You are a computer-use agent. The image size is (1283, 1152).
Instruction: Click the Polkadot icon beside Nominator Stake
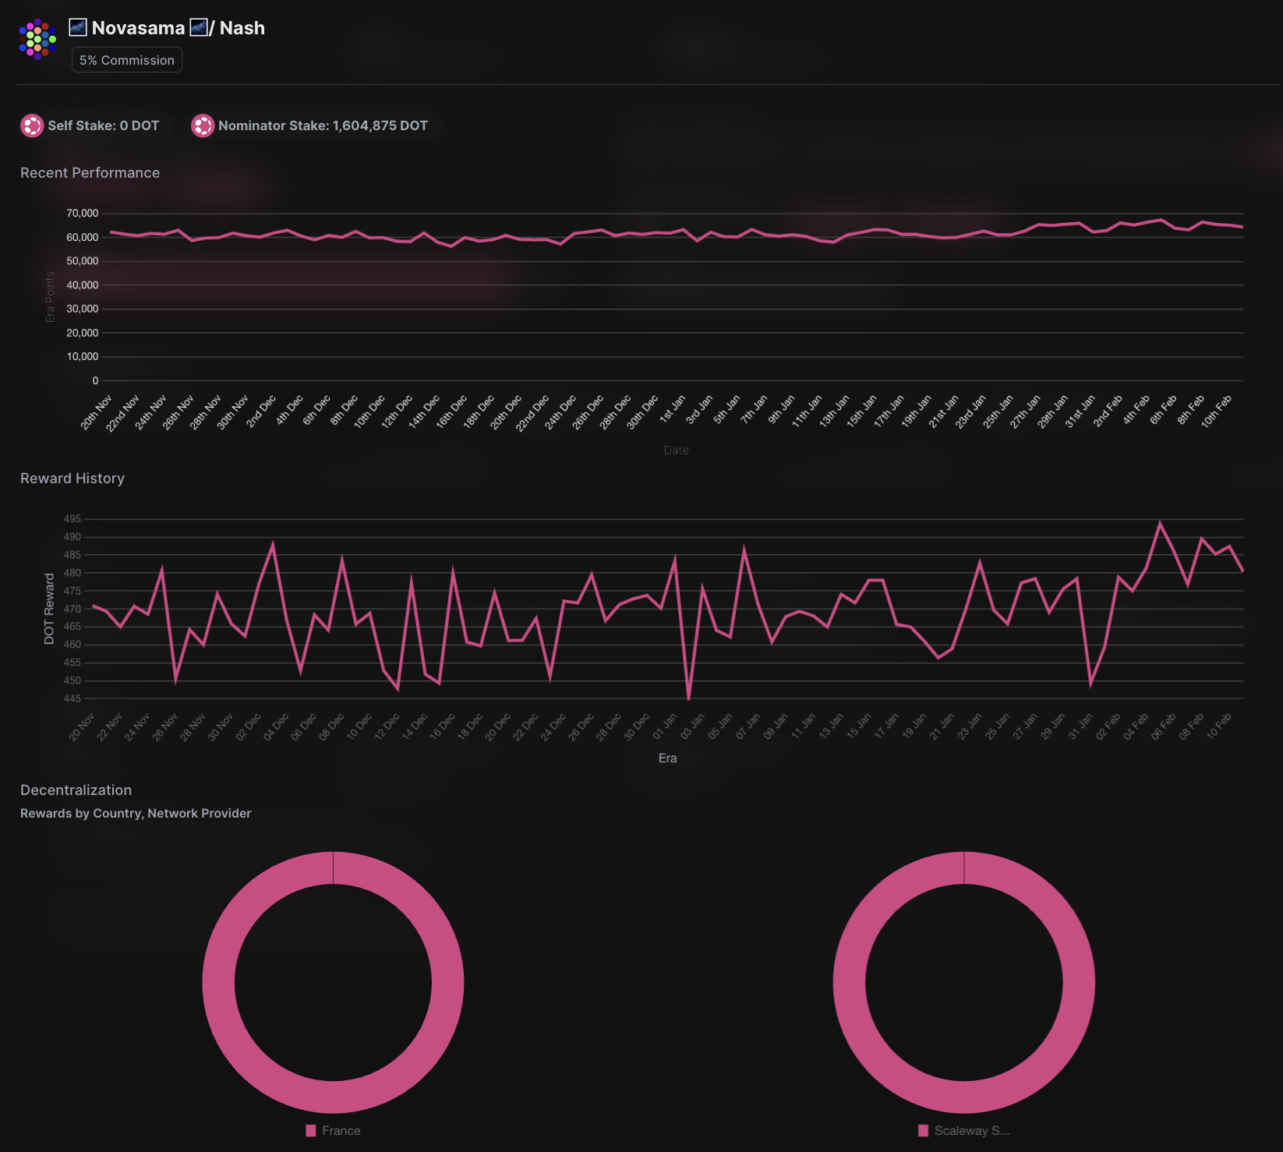point(203,125)
